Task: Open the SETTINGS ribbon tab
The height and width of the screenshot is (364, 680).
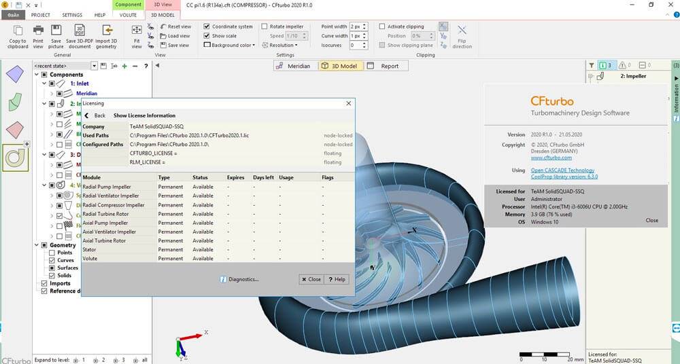Action: click(72, 14)
